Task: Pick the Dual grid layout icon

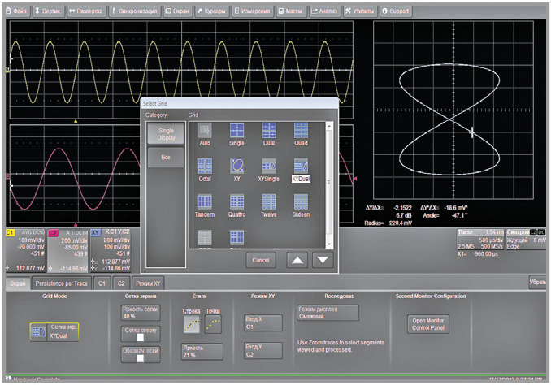Action: (269, 132)
